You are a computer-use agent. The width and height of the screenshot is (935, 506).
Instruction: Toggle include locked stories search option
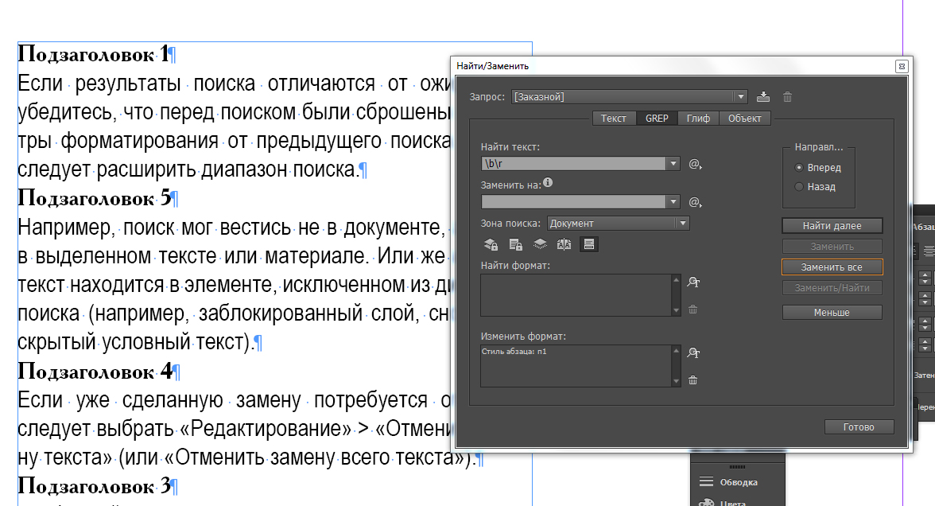coord(515,244)
